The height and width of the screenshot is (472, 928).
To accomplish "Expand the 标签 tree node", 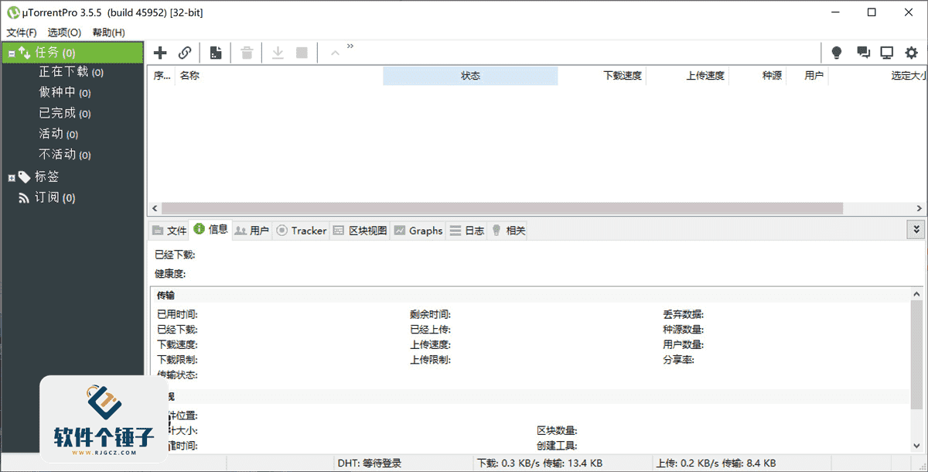I will coord(12,177).
